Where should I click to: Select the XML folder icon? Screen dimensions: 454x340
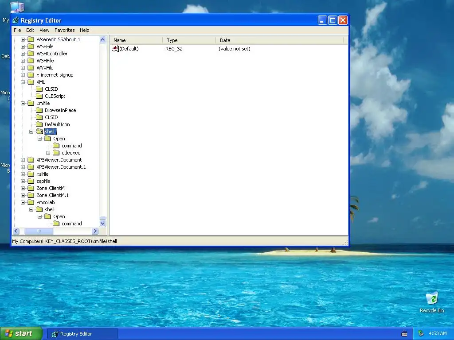[31, 82]
